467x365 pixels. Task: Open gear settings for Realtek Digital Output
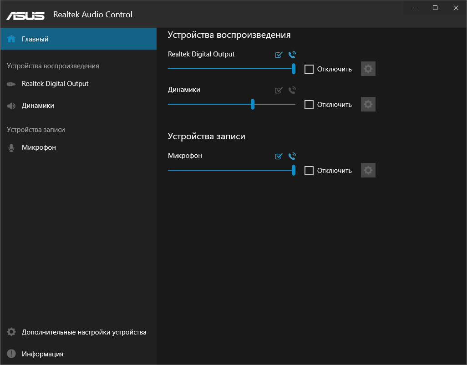click(368, 69)
